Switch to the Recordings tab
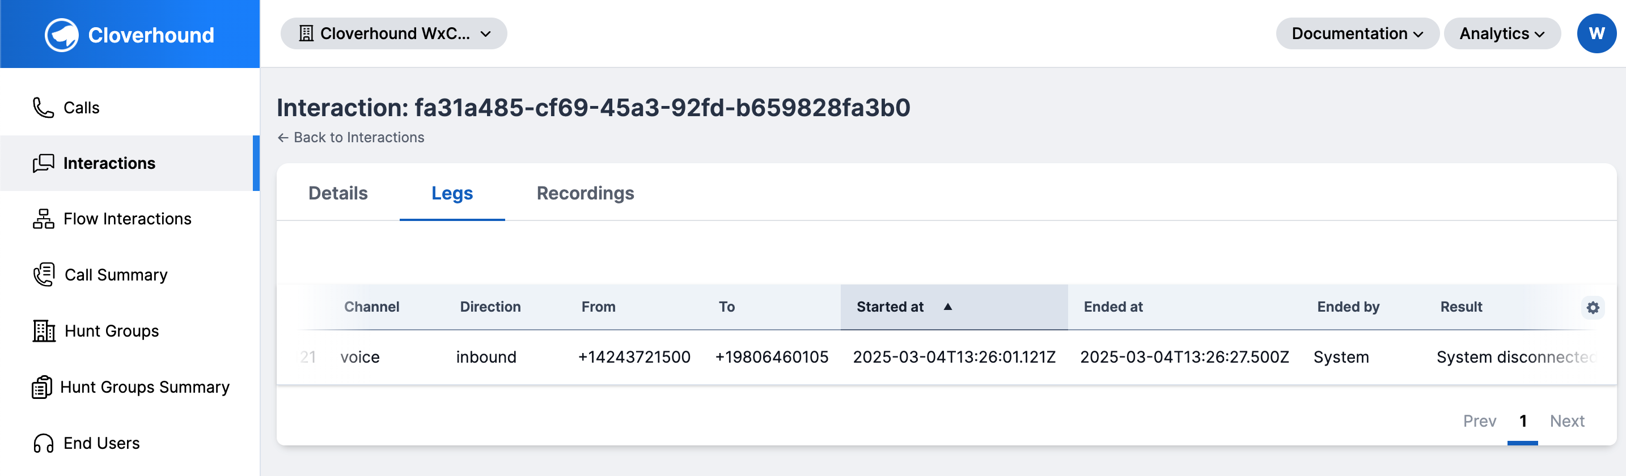 point(585,193)
